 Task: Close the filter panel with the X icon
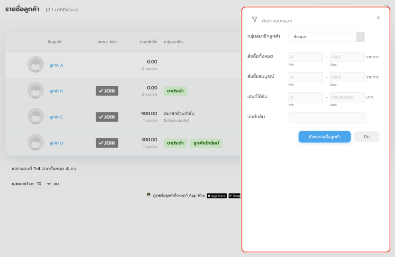[x=378, y=18]
